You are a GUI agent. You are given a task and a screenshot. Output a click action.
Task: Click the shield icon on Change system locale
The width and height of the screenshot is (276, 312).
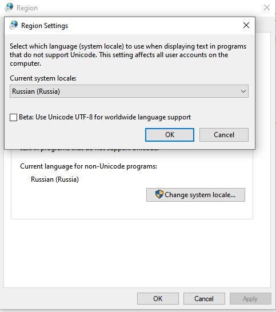(x=159, y=194)
